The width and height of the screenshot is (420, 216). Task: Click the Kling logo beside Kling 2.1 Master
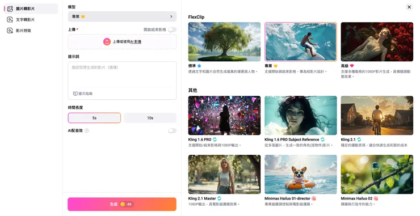tap(220, 198)
